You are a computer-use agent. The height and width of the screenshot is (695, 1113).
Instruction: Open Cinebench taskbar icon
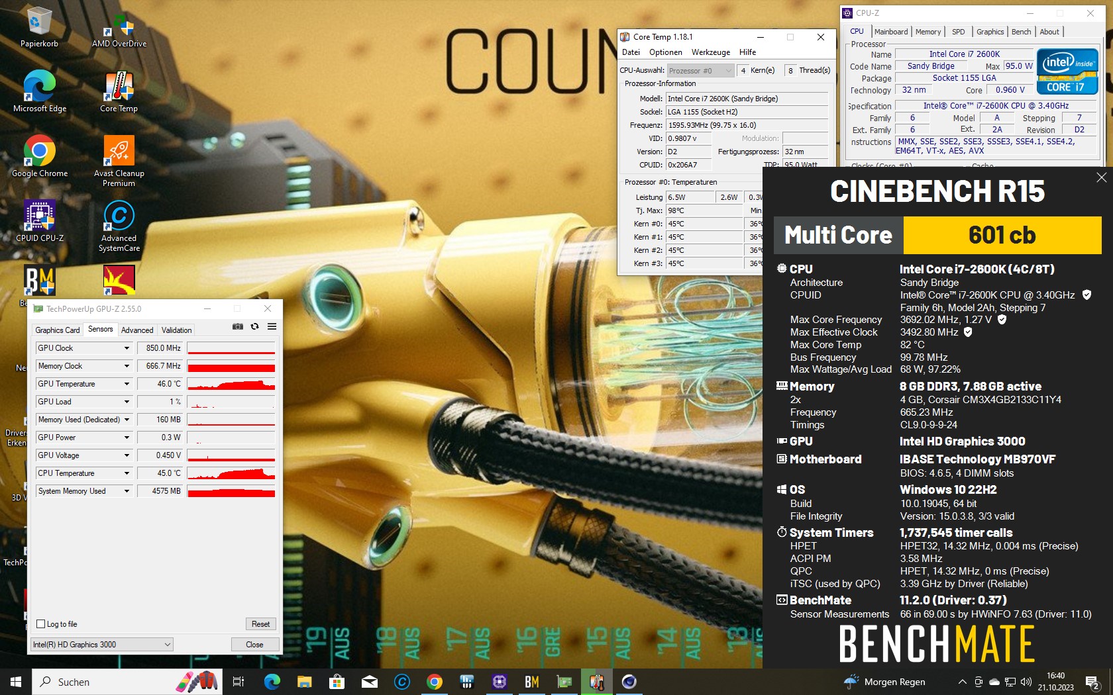coord(629,682)
